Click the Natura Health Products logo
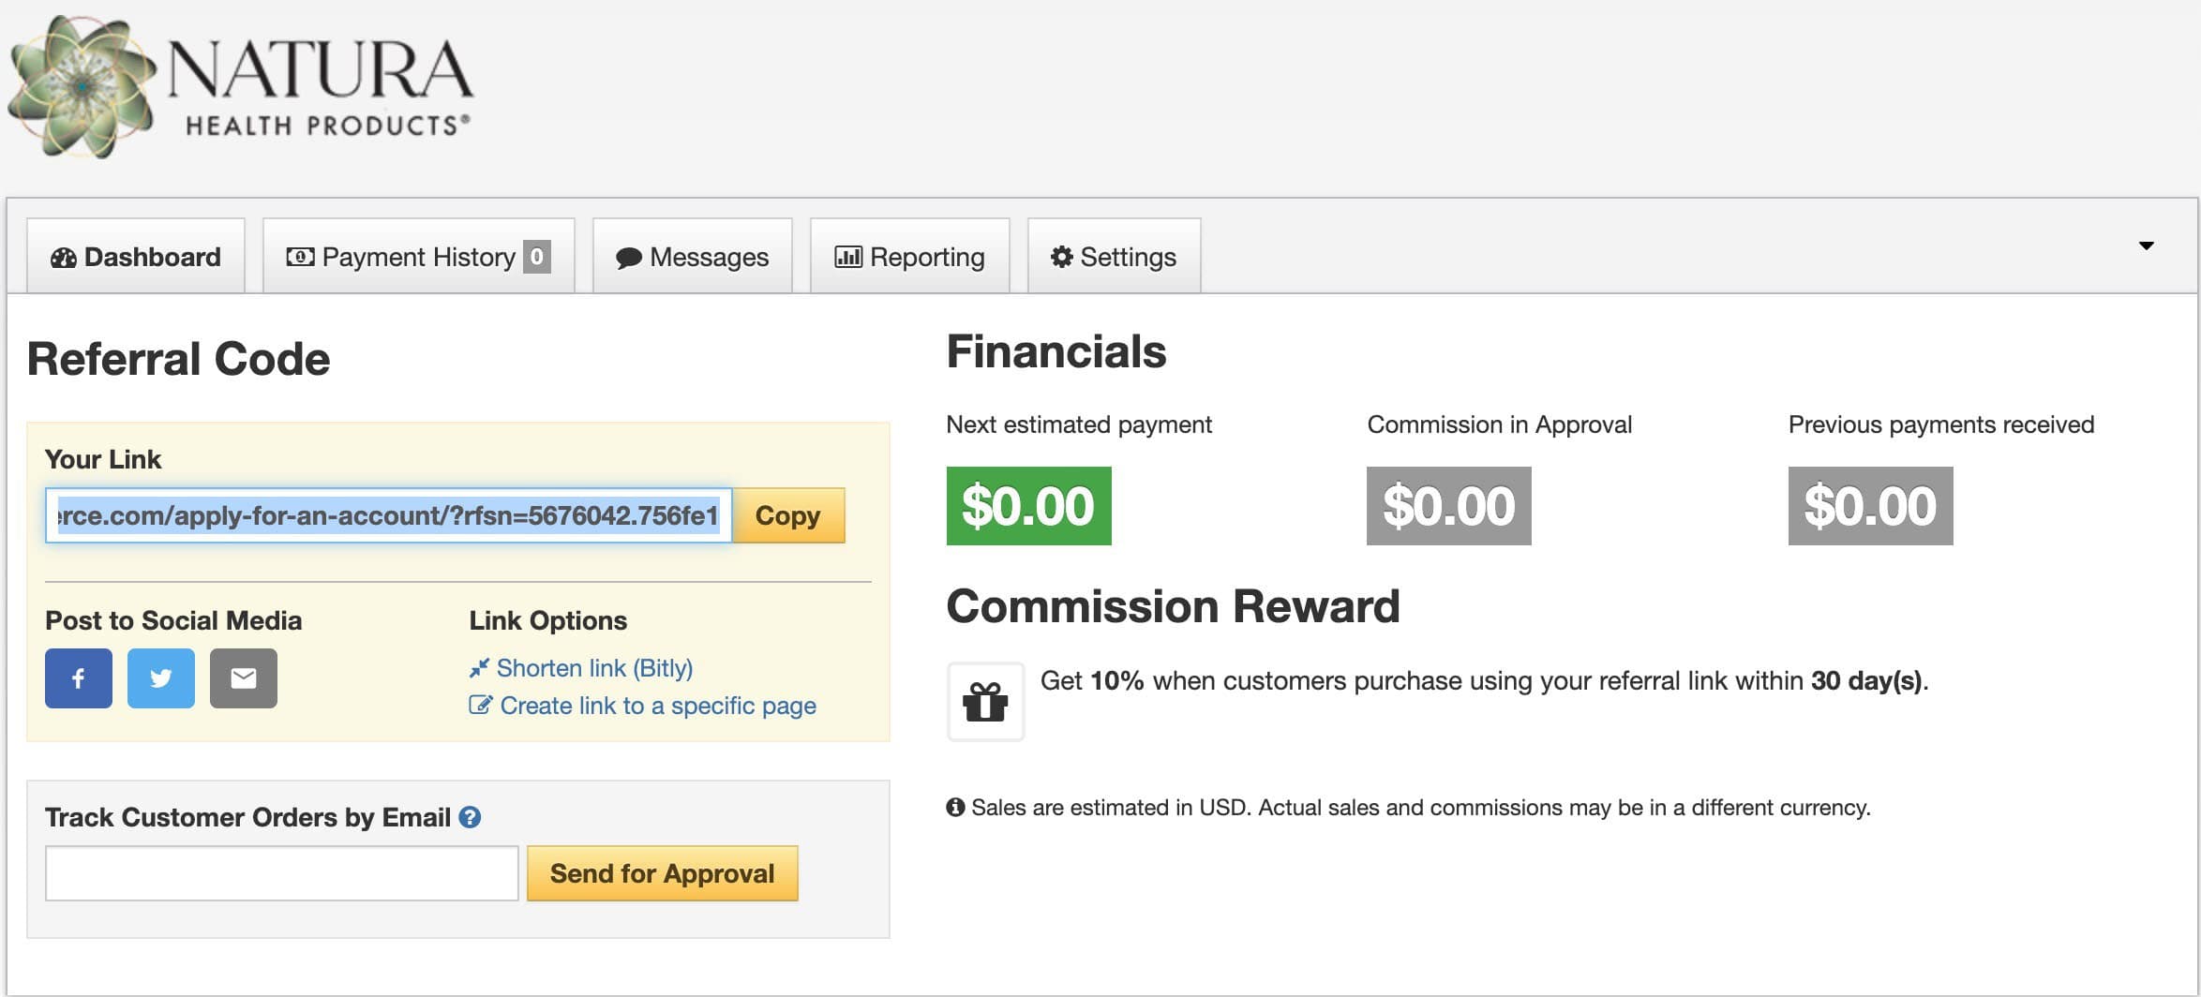 pyautogui.click(x=240, y=87)
